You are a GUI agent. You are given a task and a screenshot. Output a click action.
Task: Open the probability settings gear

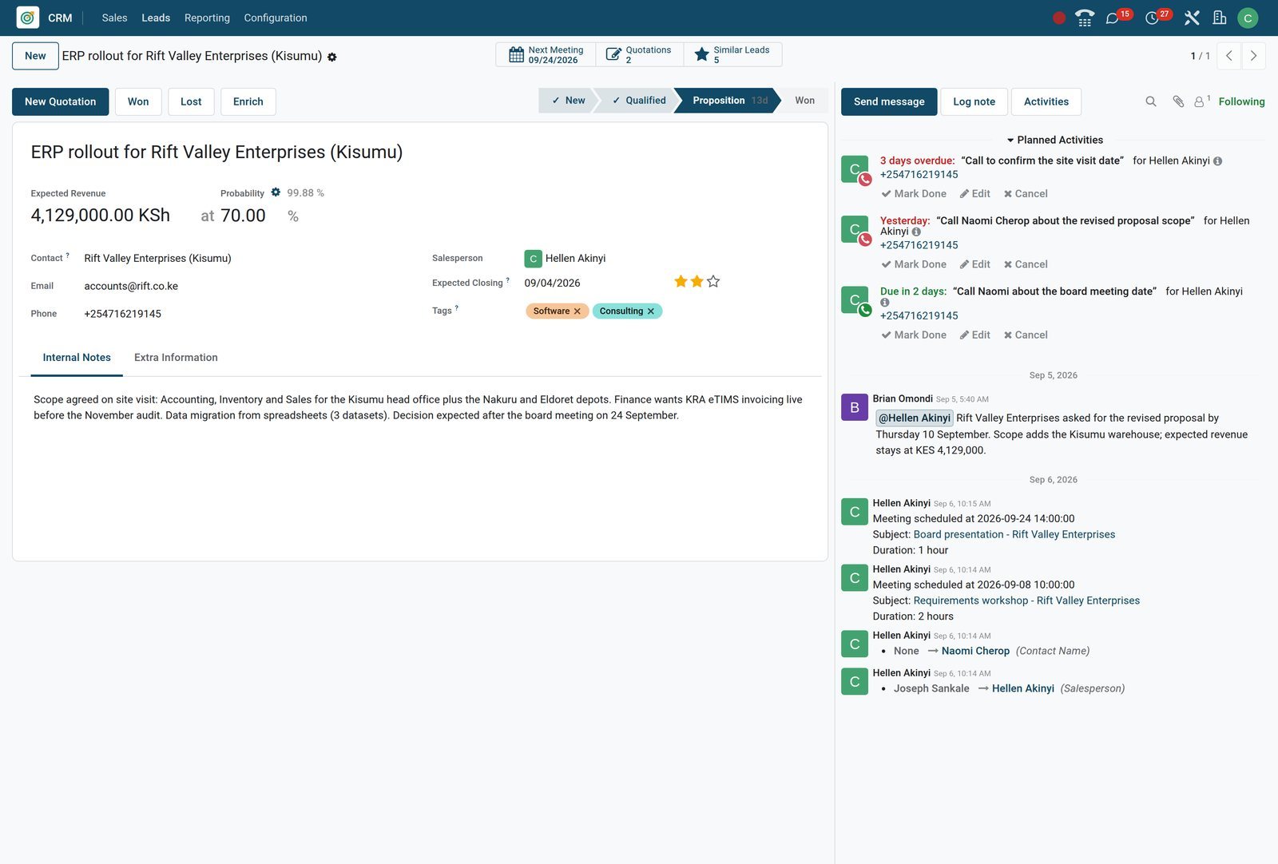pos(276,192)
